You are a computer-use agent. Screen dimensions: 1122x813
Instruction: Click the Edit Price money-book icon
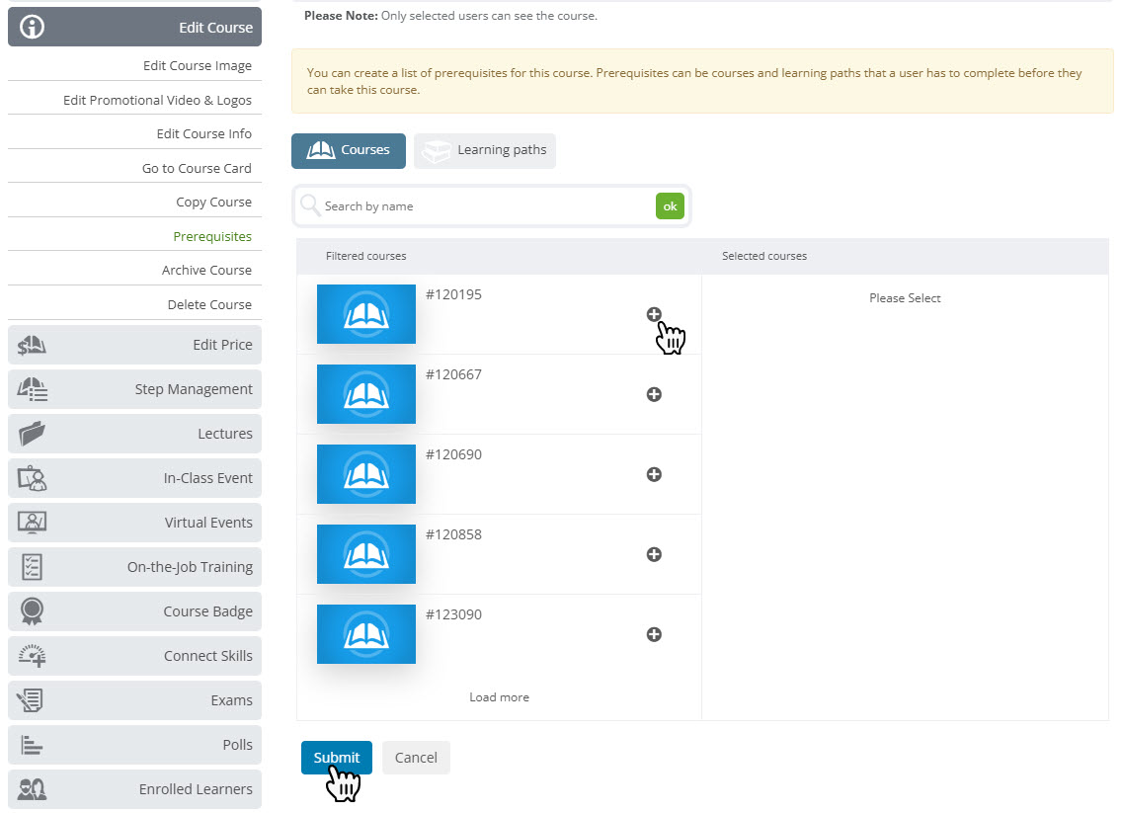(x=32, y=345)
